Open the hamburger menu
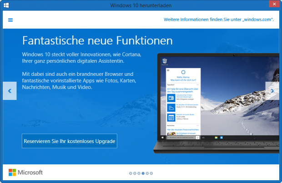Viewport: 282px width, 183px height. coord(10,20)
